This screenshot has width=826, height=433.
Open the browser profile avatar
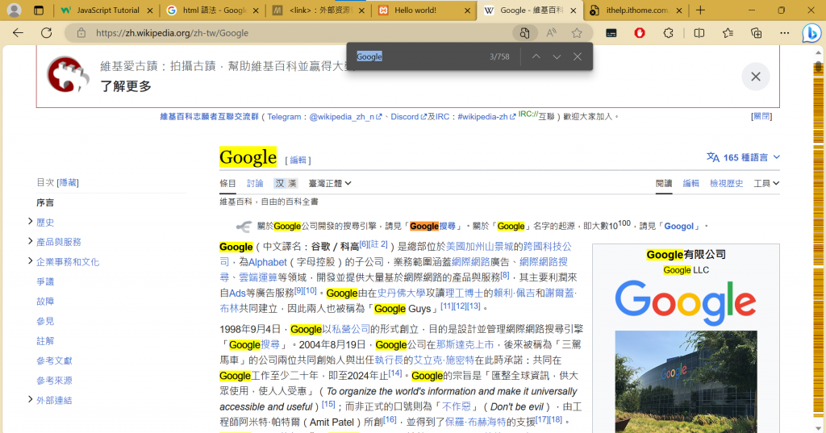click(x=15, y=10)
